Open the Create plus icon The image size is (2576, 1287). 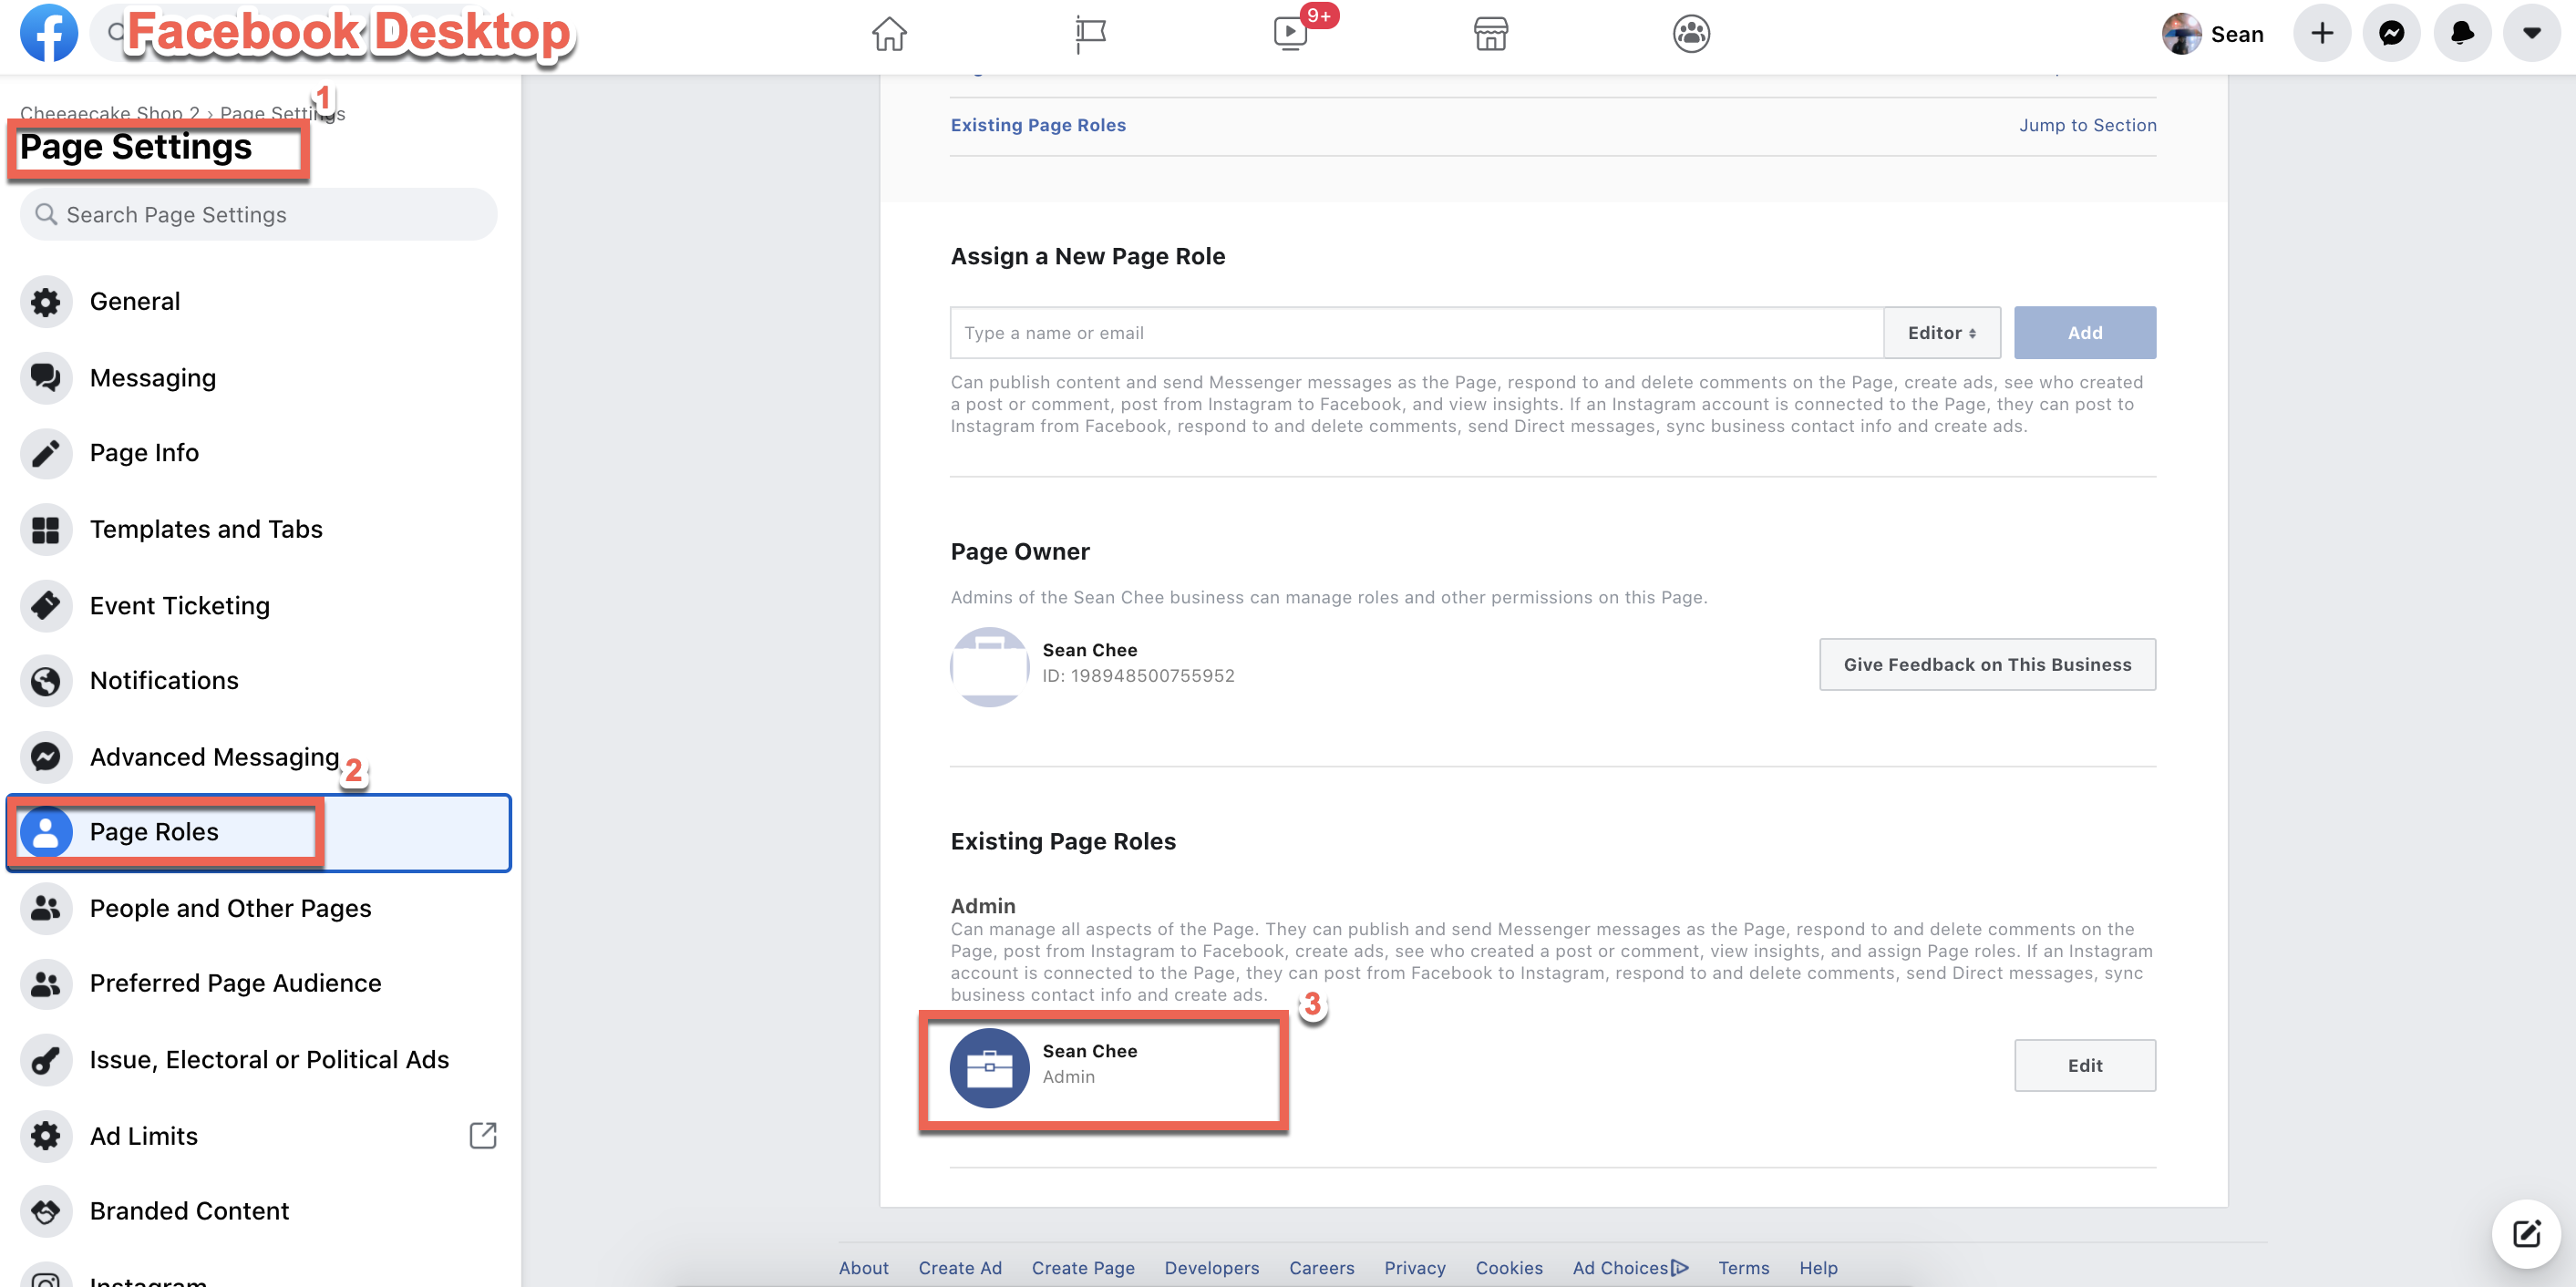click(2322, 33)
